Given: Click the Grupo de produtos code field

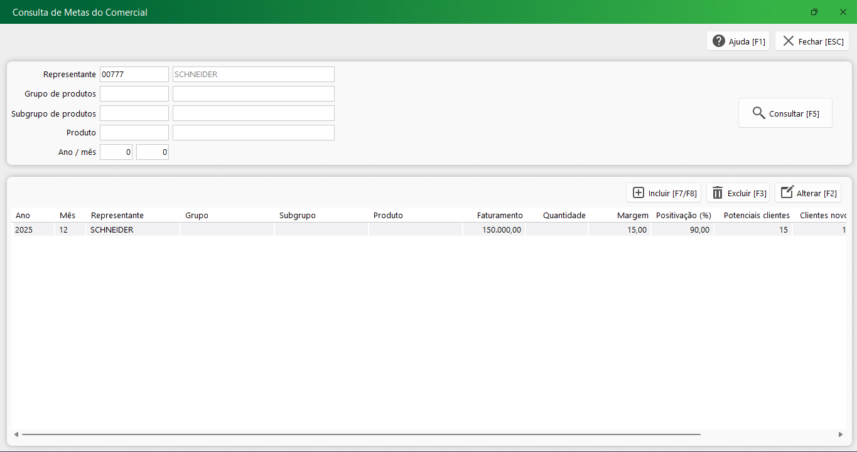Looking at the screenshot, I should tap(134, 94).
